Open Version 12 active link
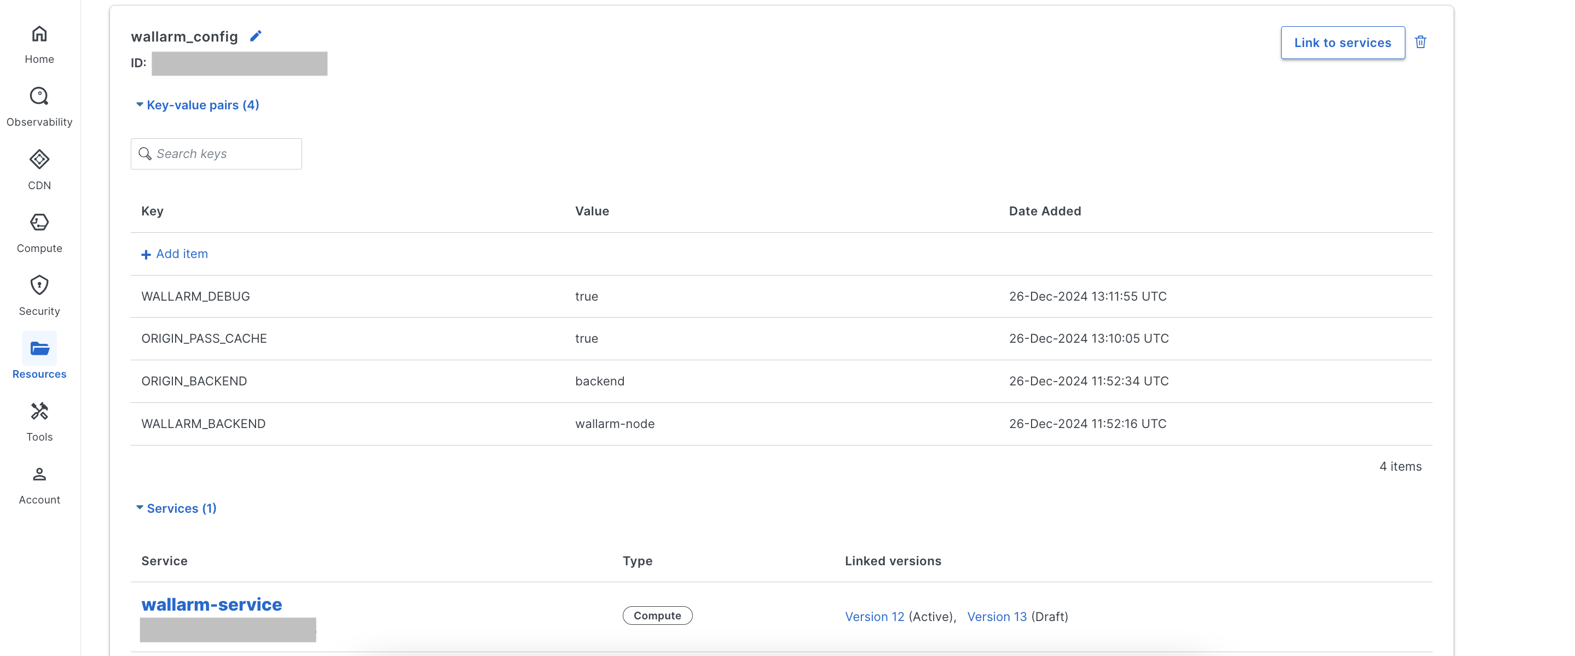This screenshot has height=656, width=1575. [874, 616]
